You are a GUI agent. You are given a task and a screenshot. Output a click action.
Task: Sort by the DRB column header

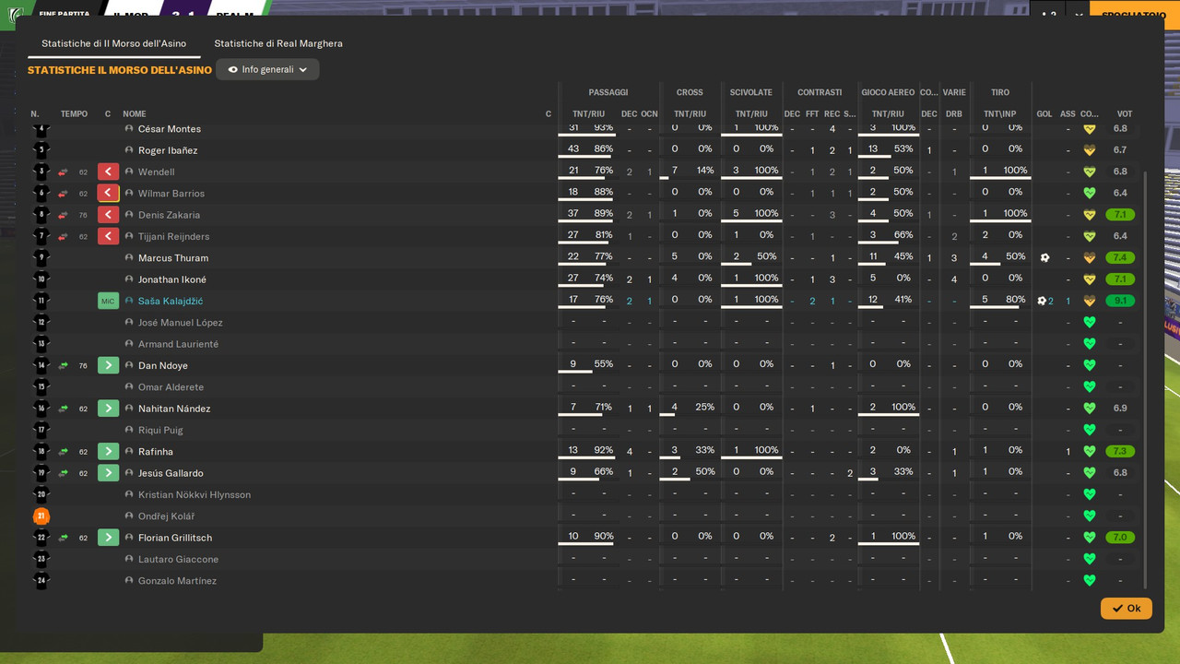click(954, 114)
